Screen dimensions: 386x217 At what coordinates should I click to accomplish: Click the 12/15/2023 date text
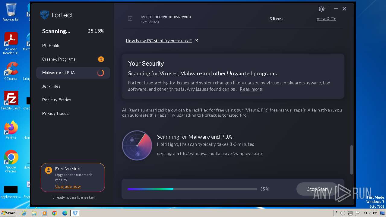point(150,22)
